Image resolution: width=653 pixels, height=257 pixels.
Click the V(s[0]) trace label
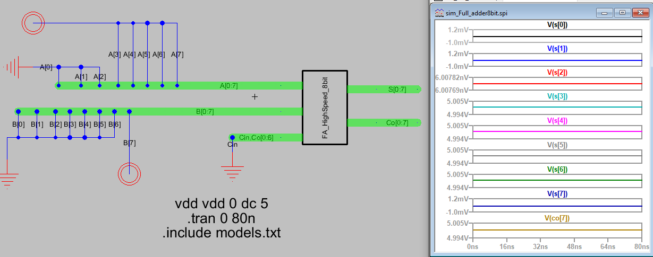coord(557,24)
